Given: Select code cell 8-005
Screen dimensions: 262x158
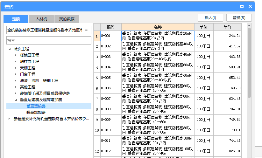Looking at the screenshot, I should (x=111, y=78).
